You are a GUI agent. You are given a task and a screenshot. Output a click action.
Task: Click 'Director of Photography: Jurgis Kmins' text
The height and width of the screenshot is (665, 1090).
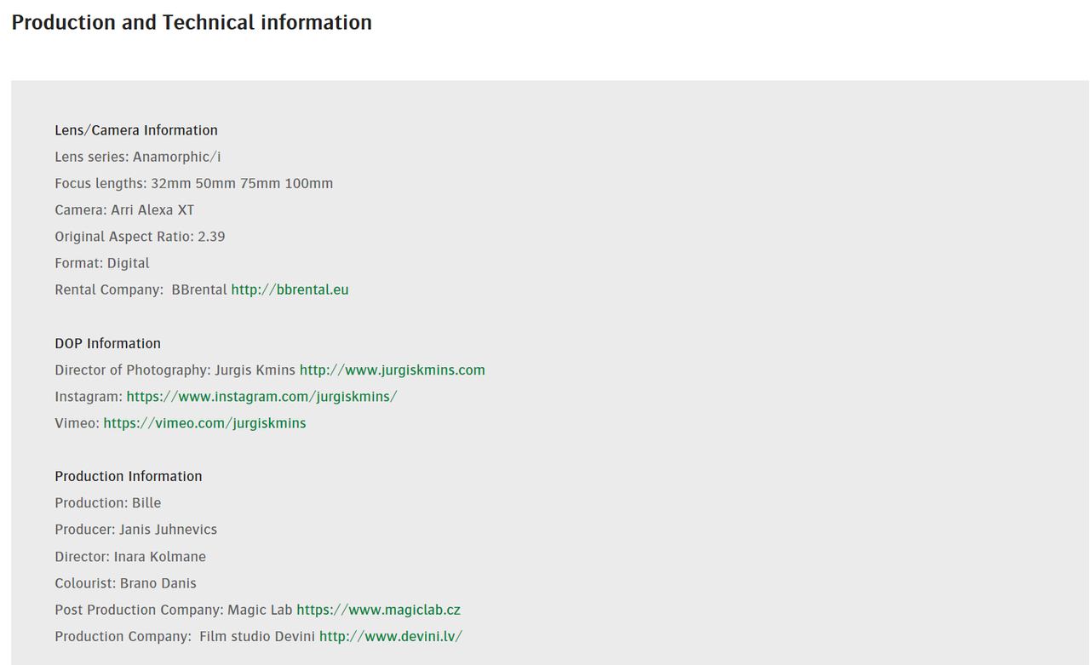(175, 370)
